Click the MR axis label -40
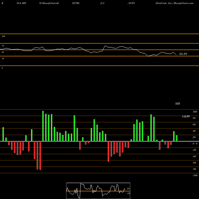 pyautogui.click(x=194, y=156)
